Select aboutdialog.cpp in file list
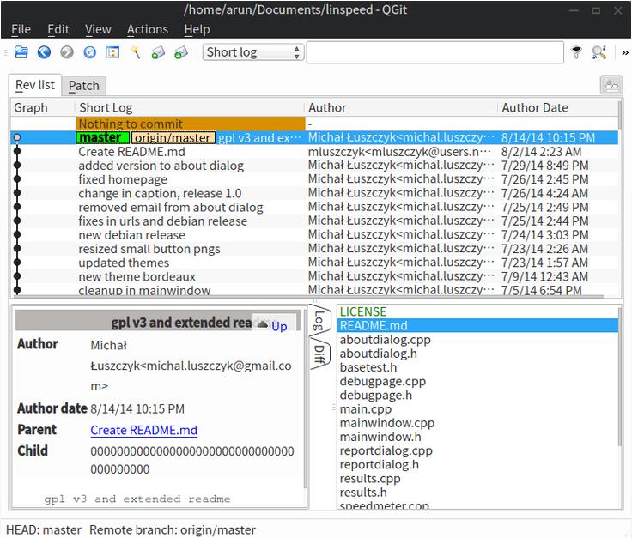This screenshot has height=538, width=632. [385, 340]
